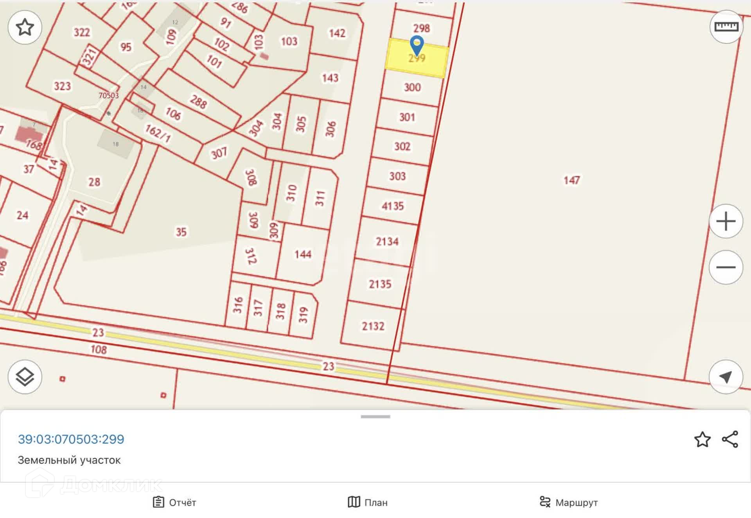
Task: Expand info panel using drag handle
Action: click(x=375, y=417)
